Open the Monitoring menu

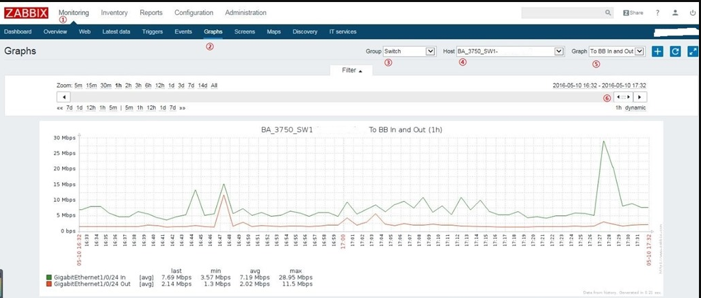(74, 13)
